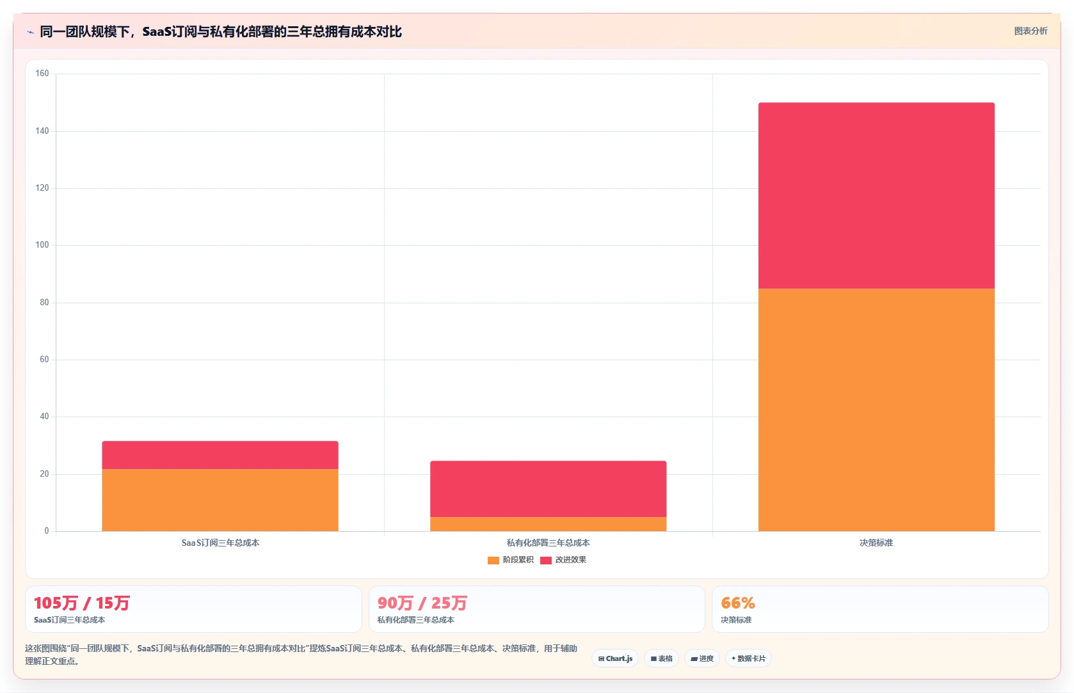This screenshot has height=693, width=1074.
Task: Click the Chart.js tag pill
Action: pos(615,658)
